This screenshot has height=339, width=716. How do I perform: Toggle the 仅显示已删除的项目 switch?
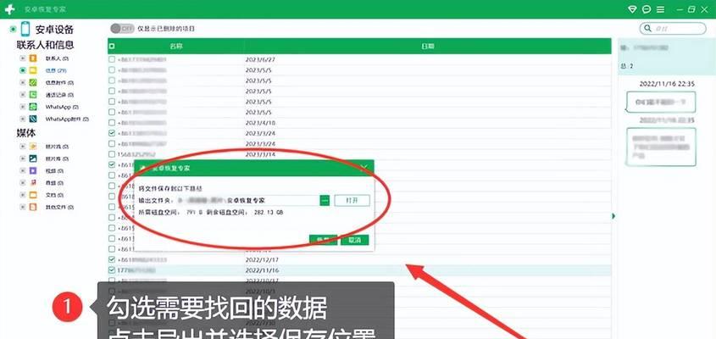[122, 29]
